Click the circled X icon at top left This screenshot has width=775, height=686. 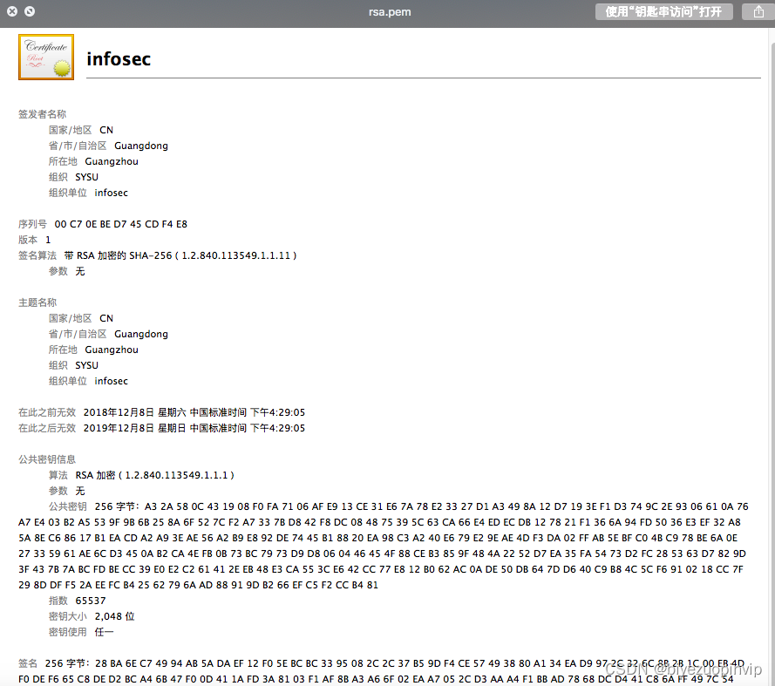click(11, 11)
